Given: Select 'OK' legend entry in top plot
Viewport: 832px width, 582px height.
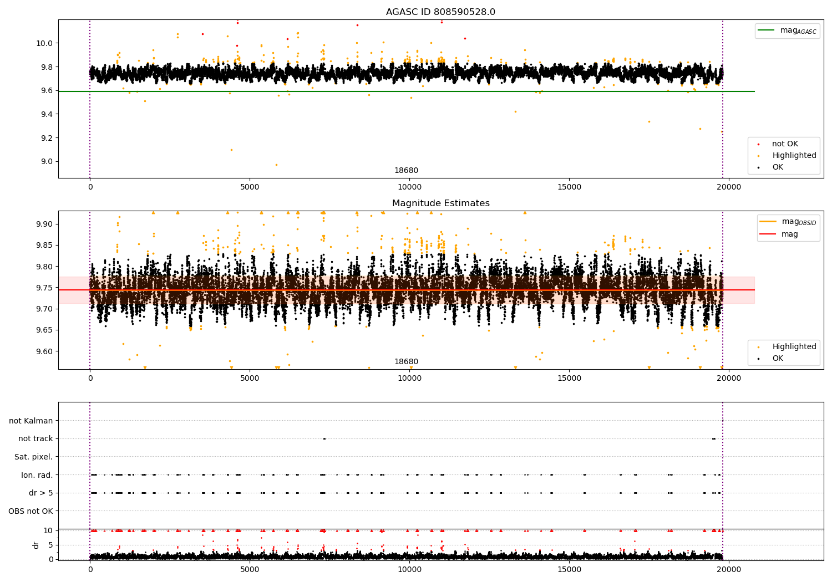Looking at the screenshot, I should 778,167.
